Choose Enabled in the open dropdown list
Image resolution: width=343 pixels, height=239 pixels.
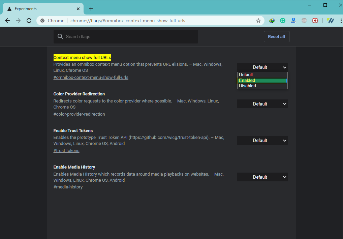pos(262,80)
